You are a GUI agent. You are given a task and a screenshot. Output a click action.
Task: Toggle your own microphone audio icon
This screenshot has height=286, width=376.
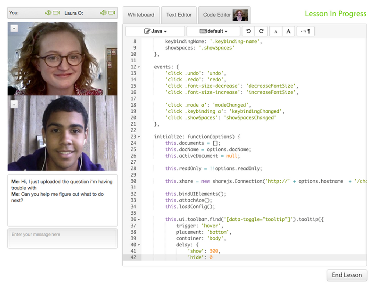point(48,13)
